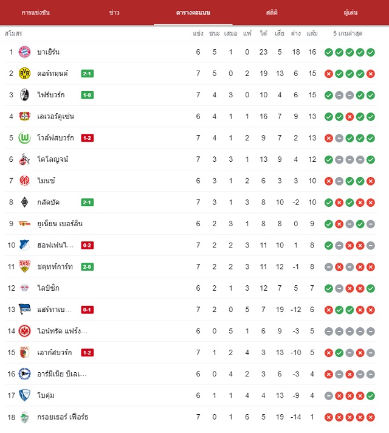Viewport: 389px width, 433px height.
Task: Click the Mainz red club logo
Action: [x=24, y=181]
